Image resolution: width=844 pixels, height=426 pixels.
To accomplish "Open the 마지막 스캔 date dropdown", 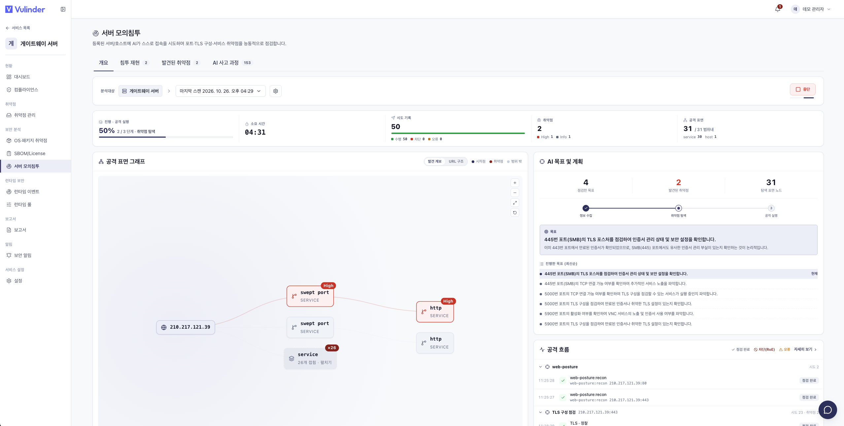I will (220, 91).
